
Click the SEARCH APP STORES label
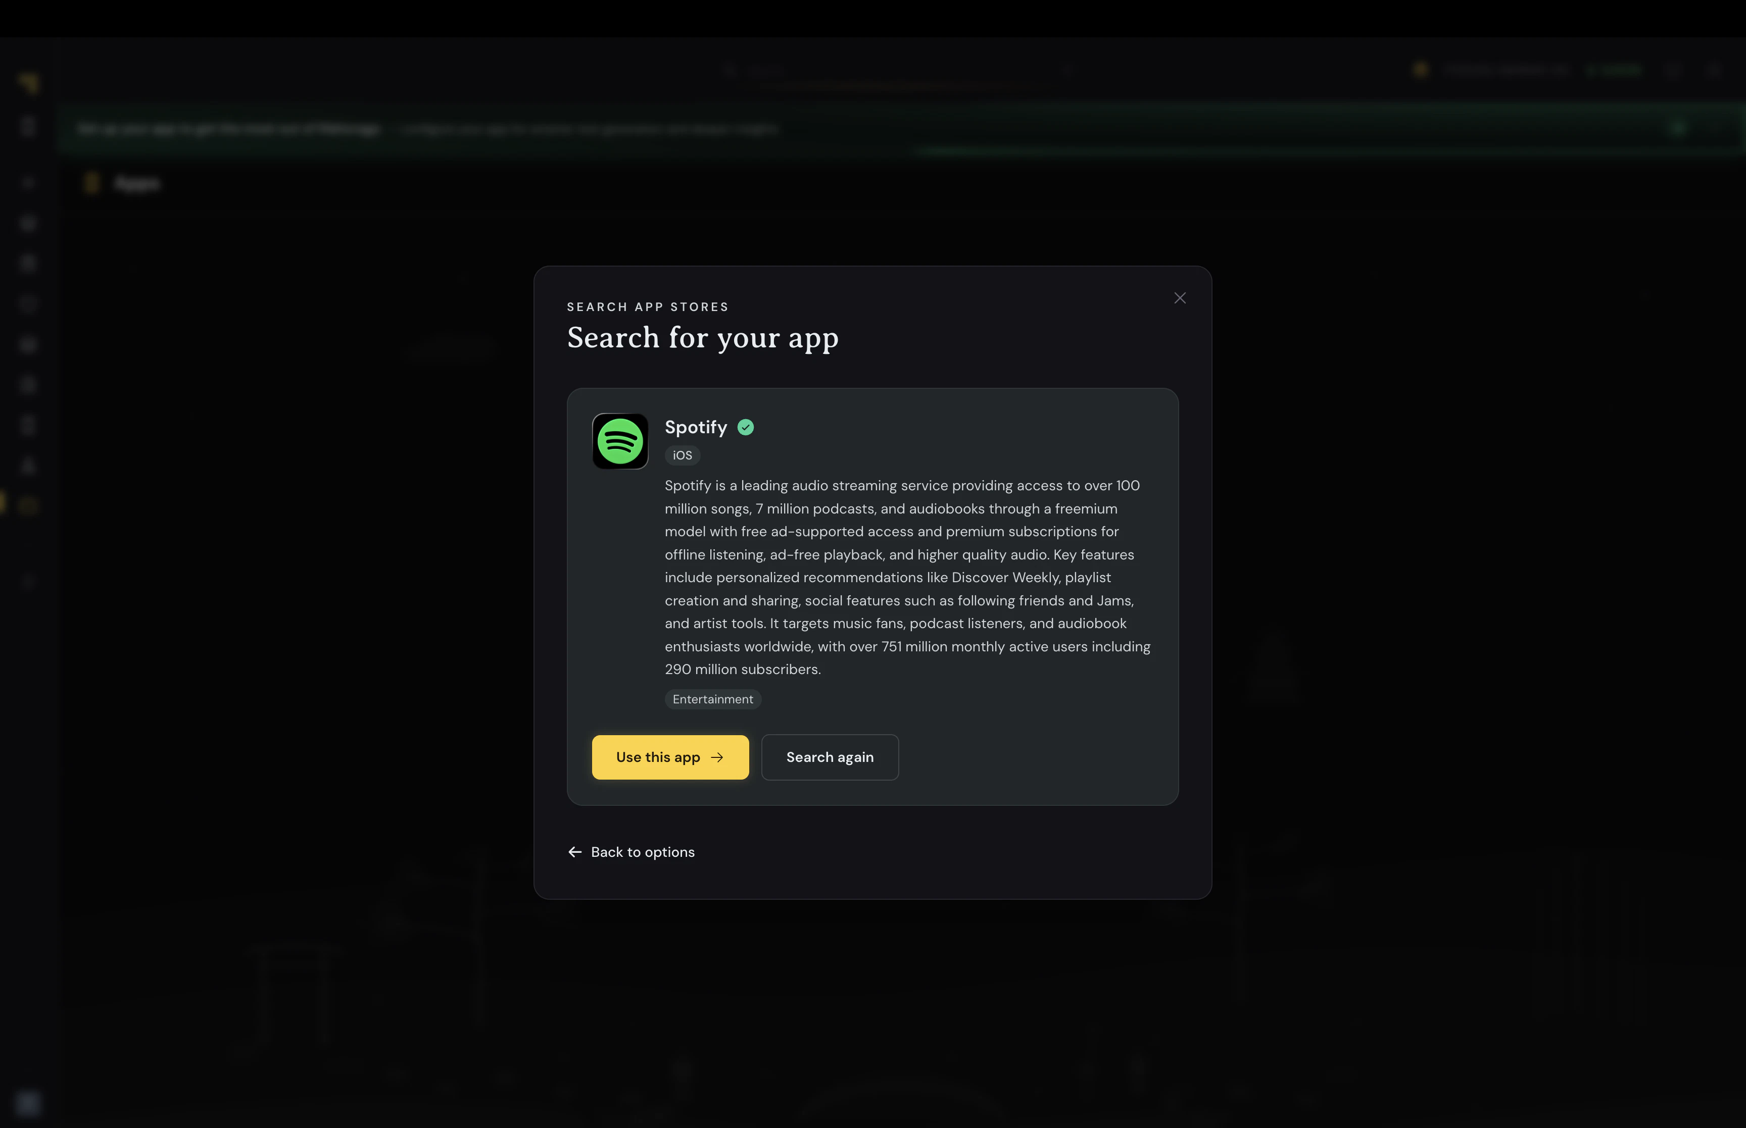[647, 307]
